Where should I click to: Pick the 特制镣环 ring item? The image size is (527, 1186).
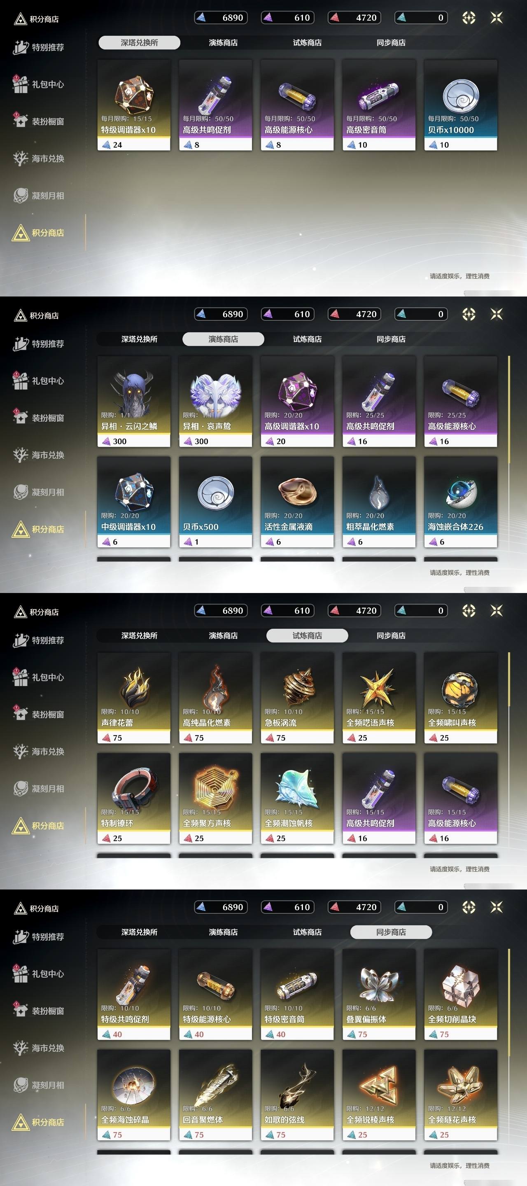134,798
